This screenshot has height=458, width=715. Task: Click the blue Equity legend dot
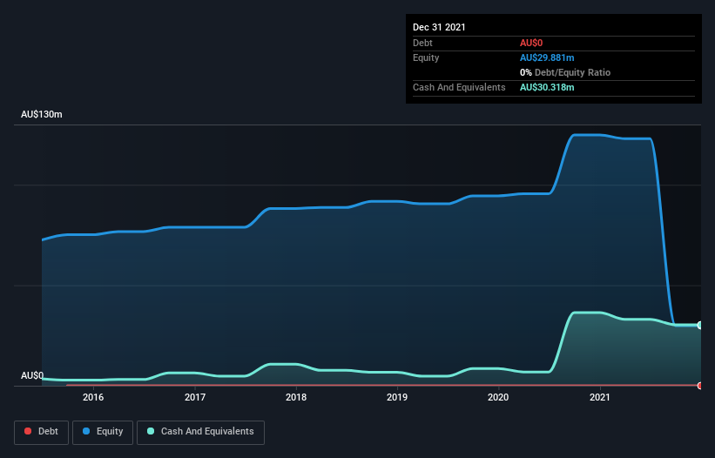(x=86, y=431)
